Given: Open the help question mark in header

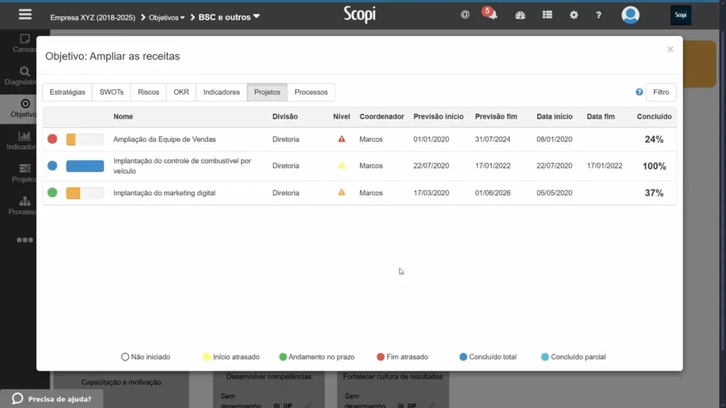Looking at the screenshot, I should click(598, 16).
